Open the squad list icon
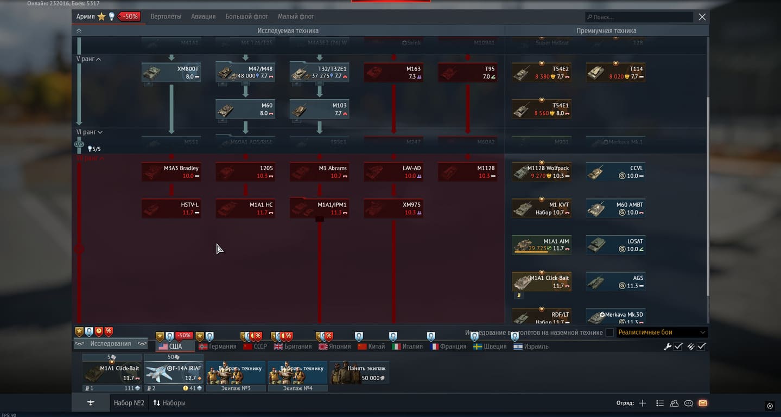781x417 pixels. coord(660,403)
